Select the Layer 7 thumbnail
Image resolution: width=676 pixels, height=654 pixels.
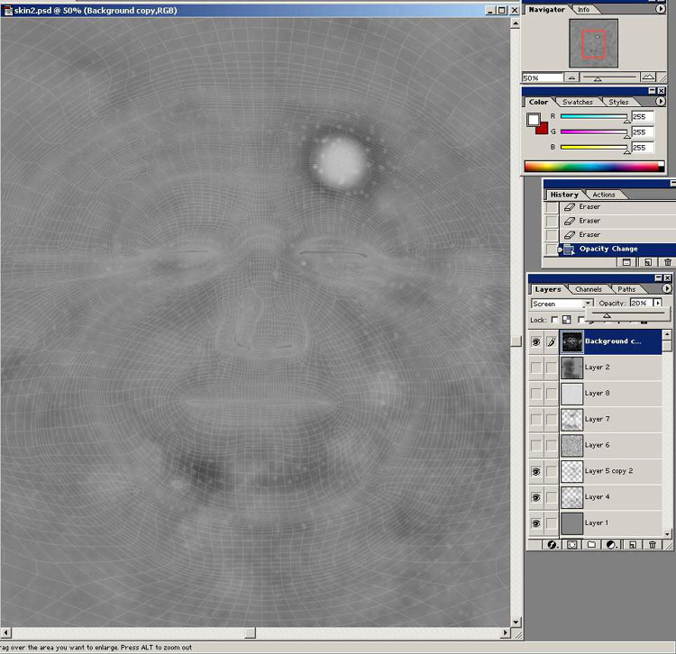pos(571,419)
